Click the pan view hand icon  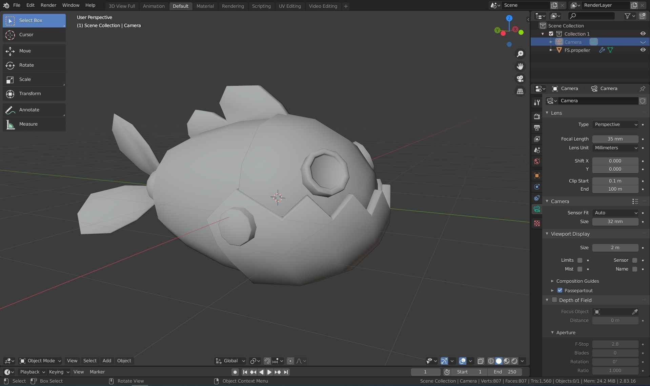(x=520, y=66)
